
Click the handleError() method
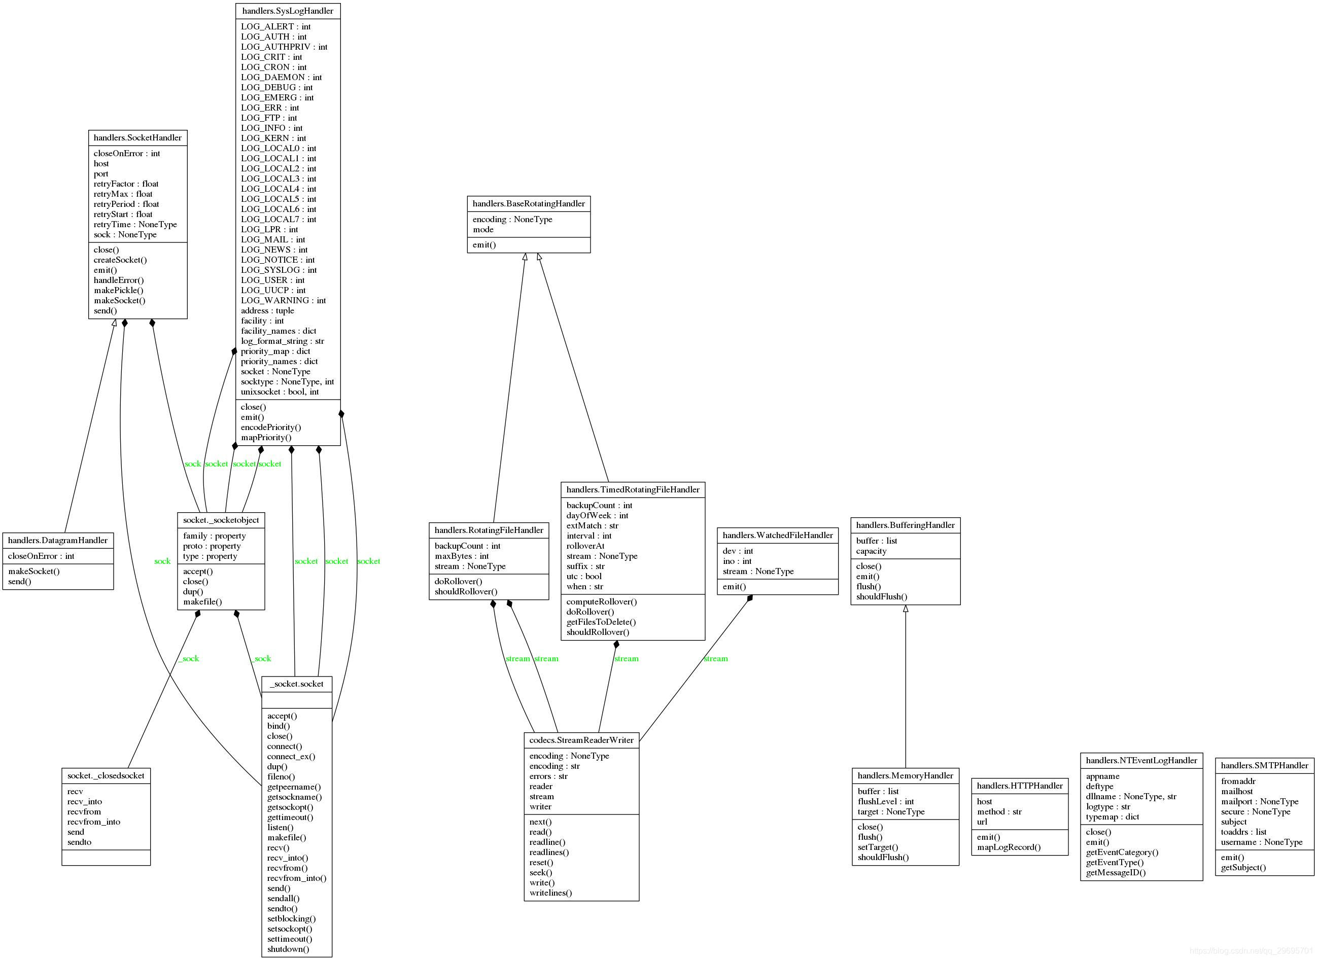pyautogui.click(x=119, y=280)
